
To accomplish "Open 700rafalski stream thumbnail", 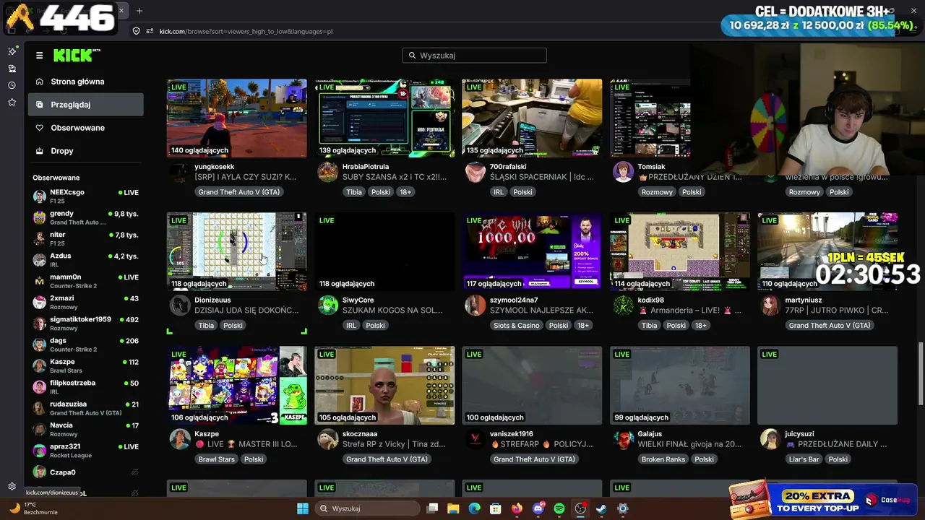I will [x=532, y=118].
